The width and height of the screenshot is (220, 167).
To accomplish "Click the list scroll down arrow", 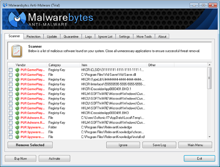I will click(x=209, y=137).
